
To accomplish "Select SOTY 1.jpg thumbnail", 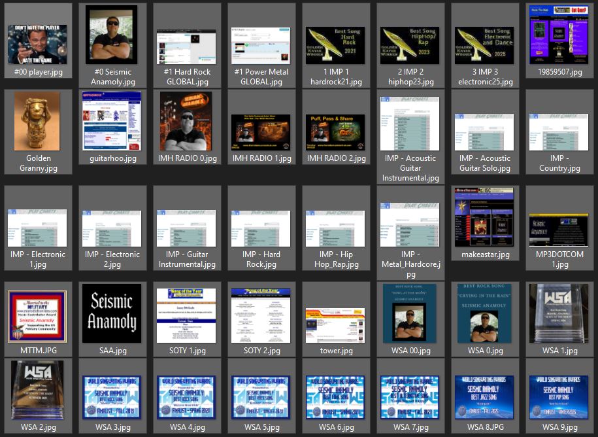I will [186, 315].
